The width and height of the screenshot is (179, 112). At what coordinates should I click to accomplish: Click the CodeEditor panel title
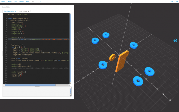coord(6,7)
